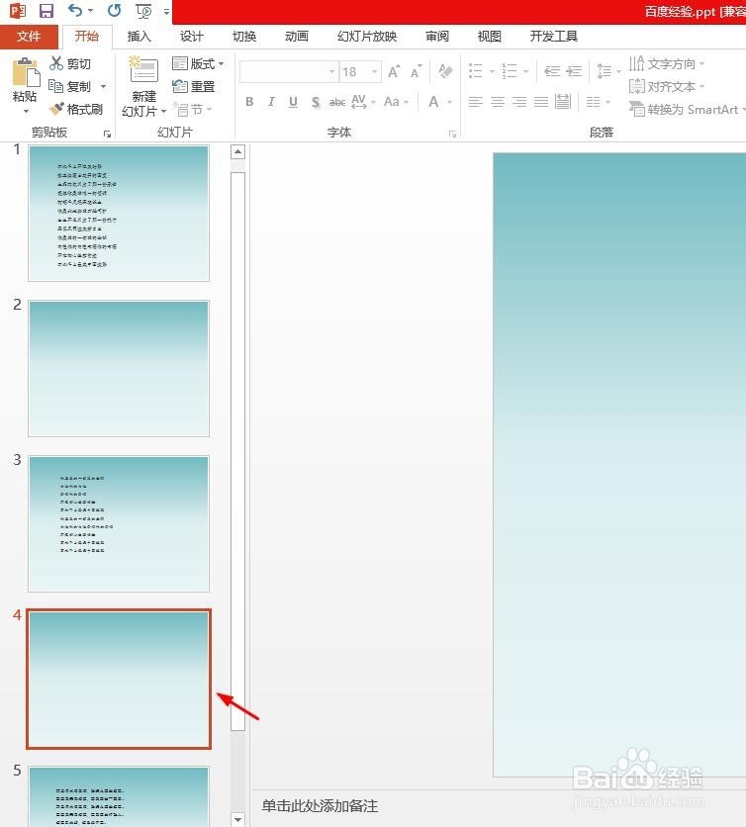Apply numbered list icon
Screen dimensions: 746x827
pos(510,70)
